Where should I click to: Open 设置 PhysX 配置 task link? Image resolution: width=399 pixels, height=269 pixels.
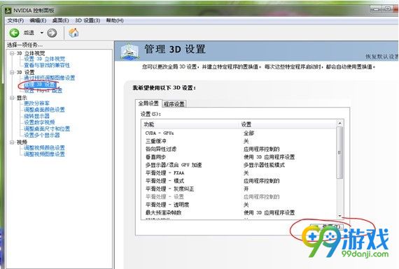[x=43, y=90]
